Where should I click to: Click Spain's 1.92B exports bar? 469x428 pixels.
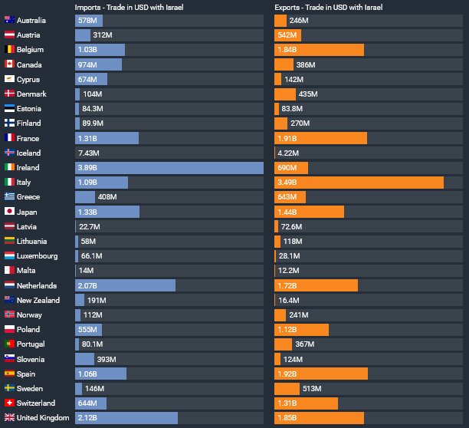click(321, 374)
